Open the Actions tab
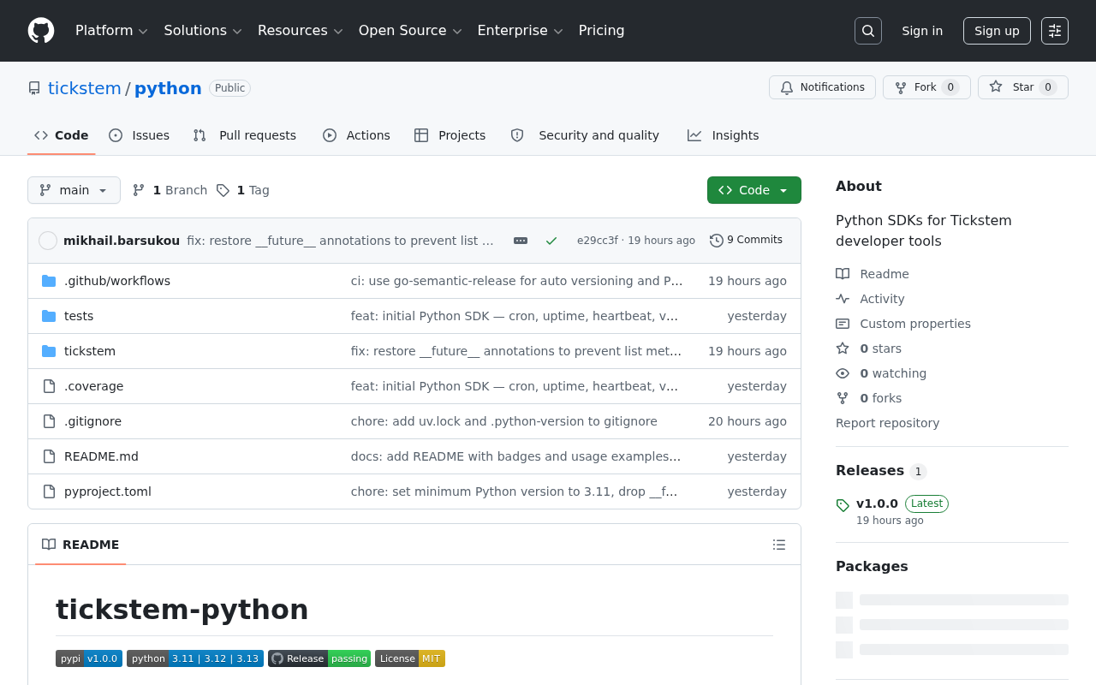Screen dimensions: 1096x685 pyautogui.click(x=356, y=135)
